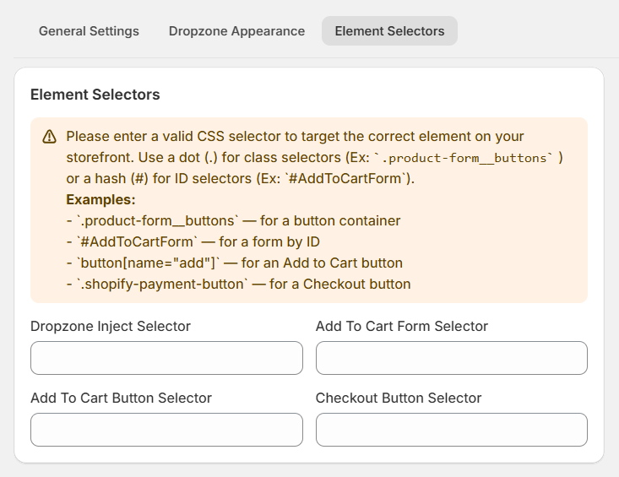Click into the Add To Cart Form Selector input box

pos(452,358)
